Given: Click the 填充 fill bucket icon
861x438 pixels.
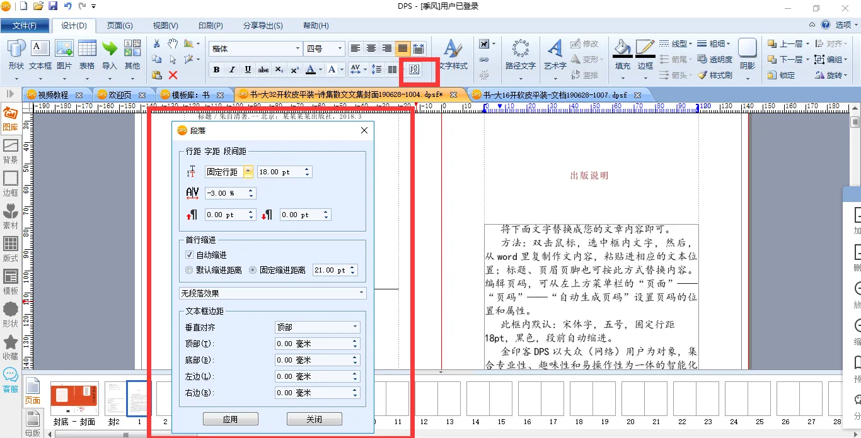Looking at the screenshot, I should pos(622,53).
